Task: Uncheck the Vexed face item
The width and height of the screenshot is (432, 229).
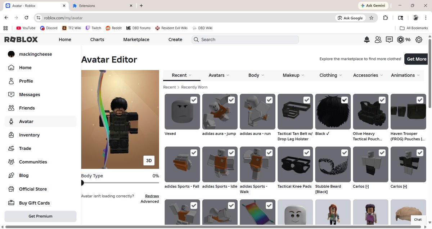Action: [x=194, y=100]
